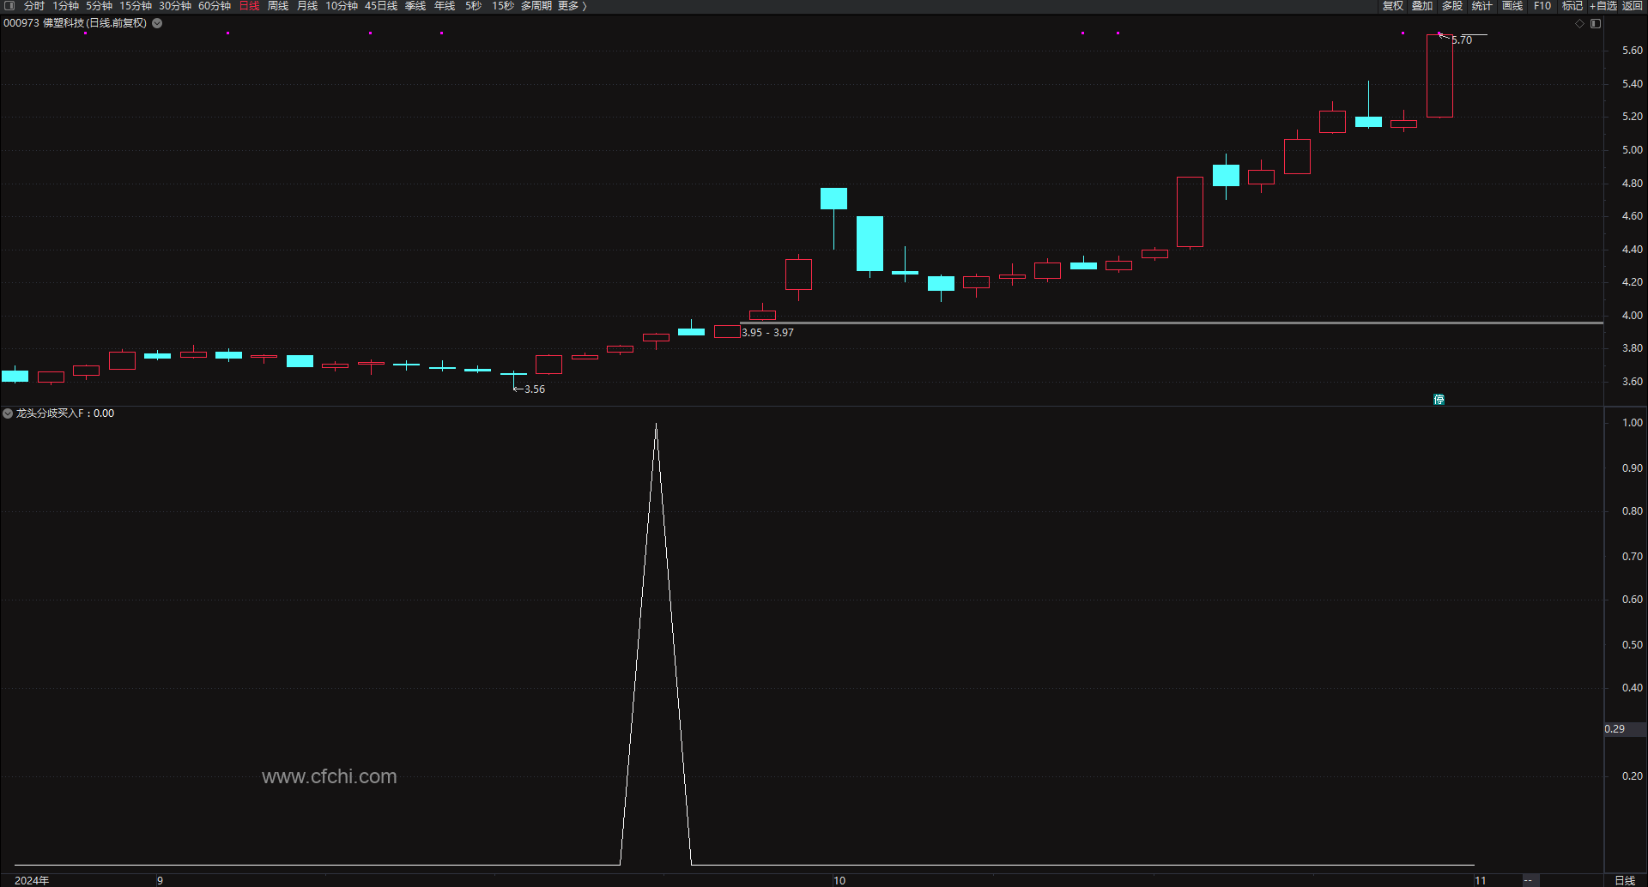Viewport: 1648px width, 887px height.
Task: Select the 5分钟 period tab
Action: 99,6
